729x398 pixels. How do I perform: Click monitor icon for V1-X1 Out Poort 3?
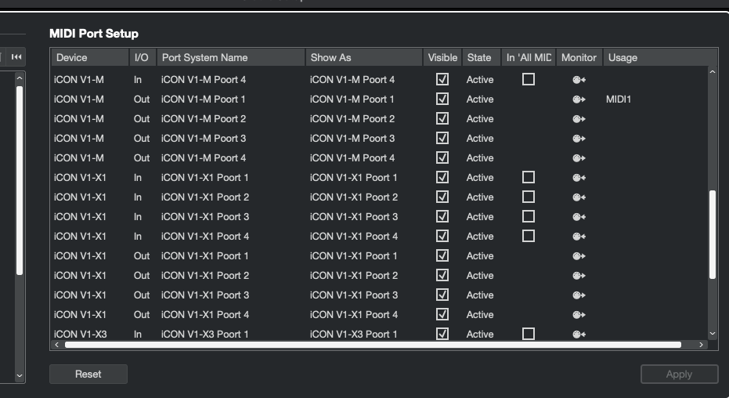(x=579, y=295)
